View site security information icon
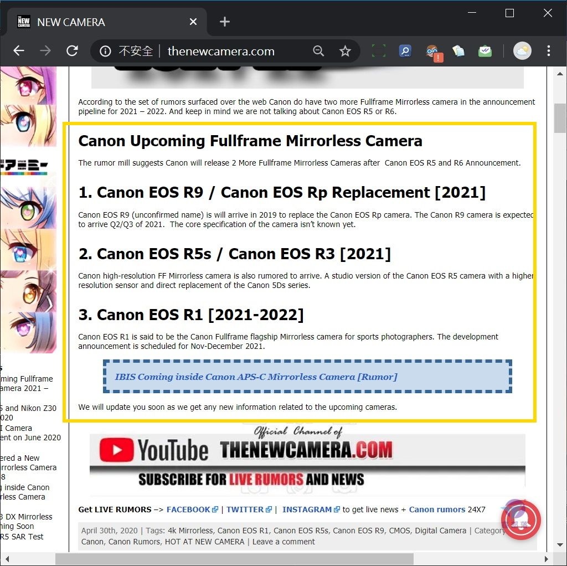The width and height of the screenshot is (567, 566). 105,51
